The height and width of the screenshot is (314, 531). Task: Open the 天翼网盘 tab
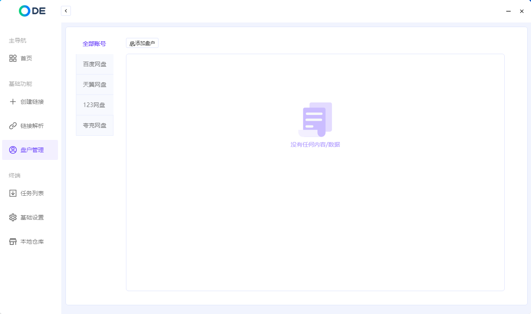pyautogui.click(x=95, y=85)
